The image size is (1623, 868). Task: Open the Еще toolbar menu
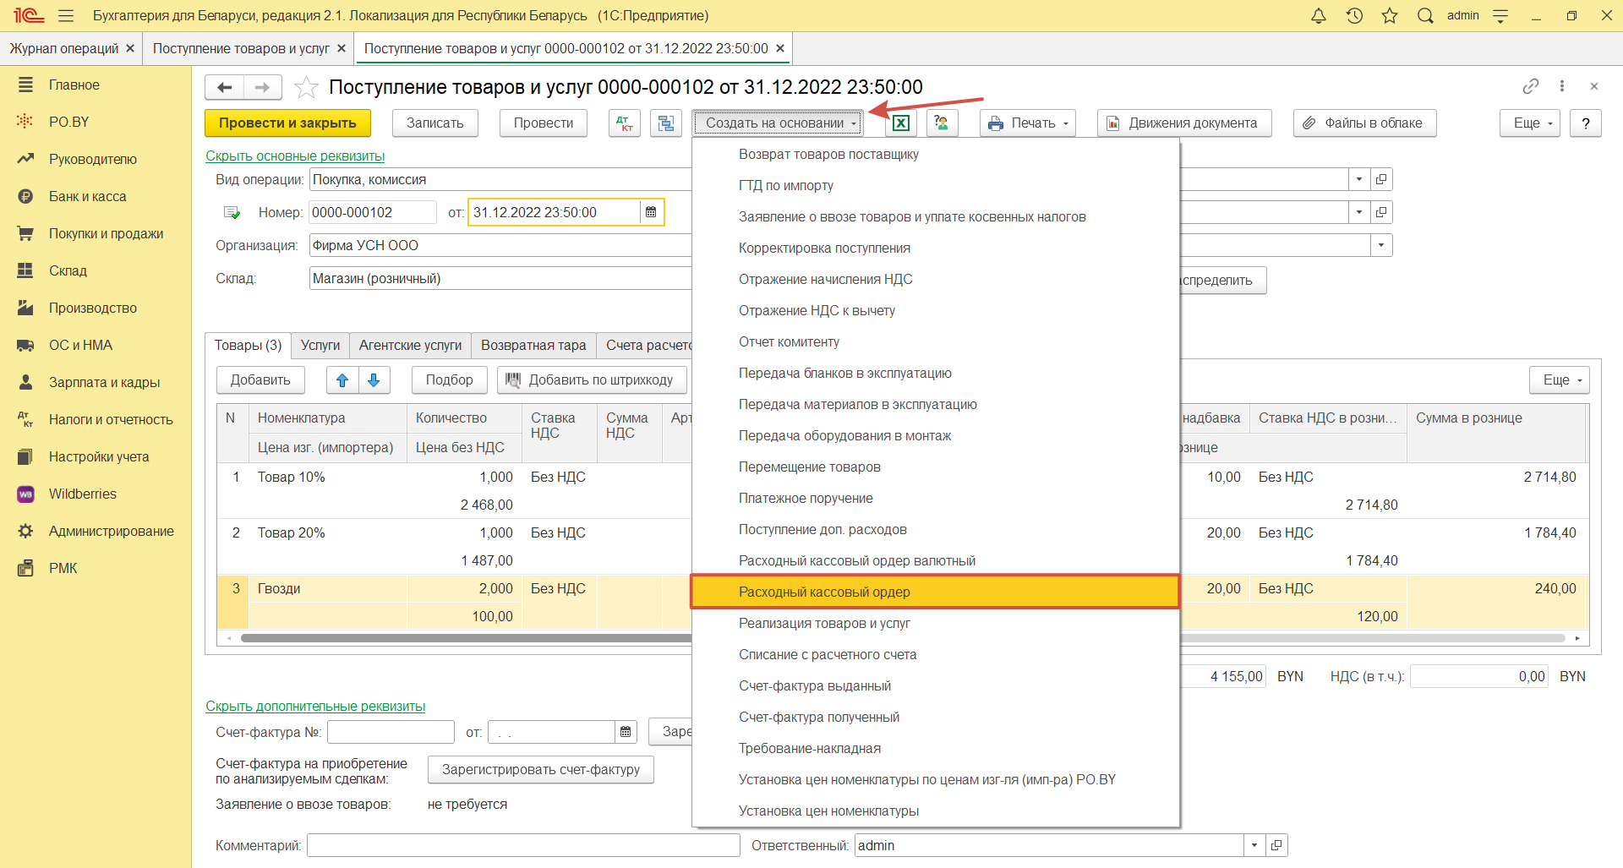point(1530,123)
